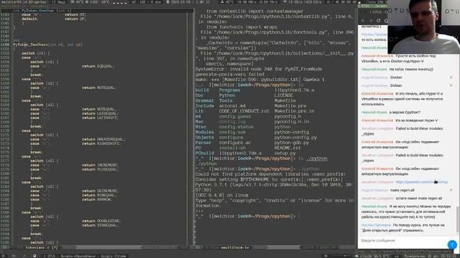Click the 'Docker' chat message text

point(396,77)
